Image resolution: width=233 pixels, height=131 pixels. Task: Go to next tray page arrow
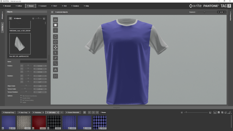click(x=93, y=112)
